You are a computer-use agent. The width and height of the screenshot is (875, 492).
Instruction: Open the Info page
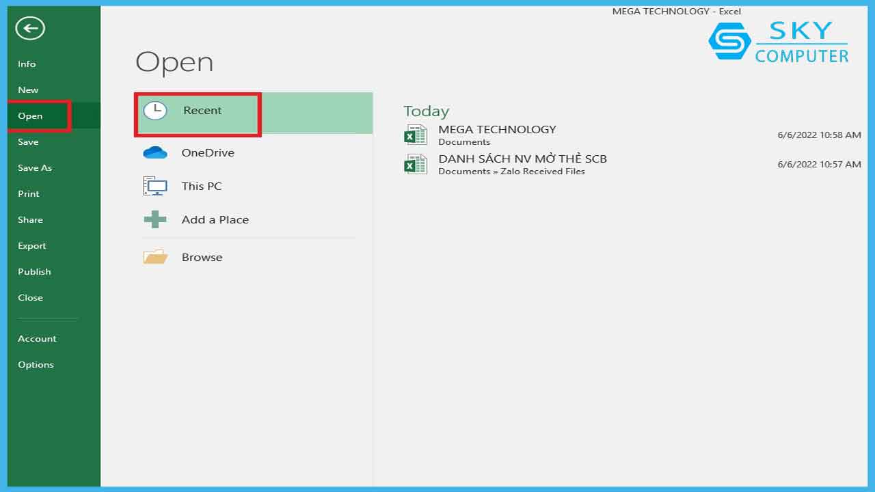coord(27,64)
